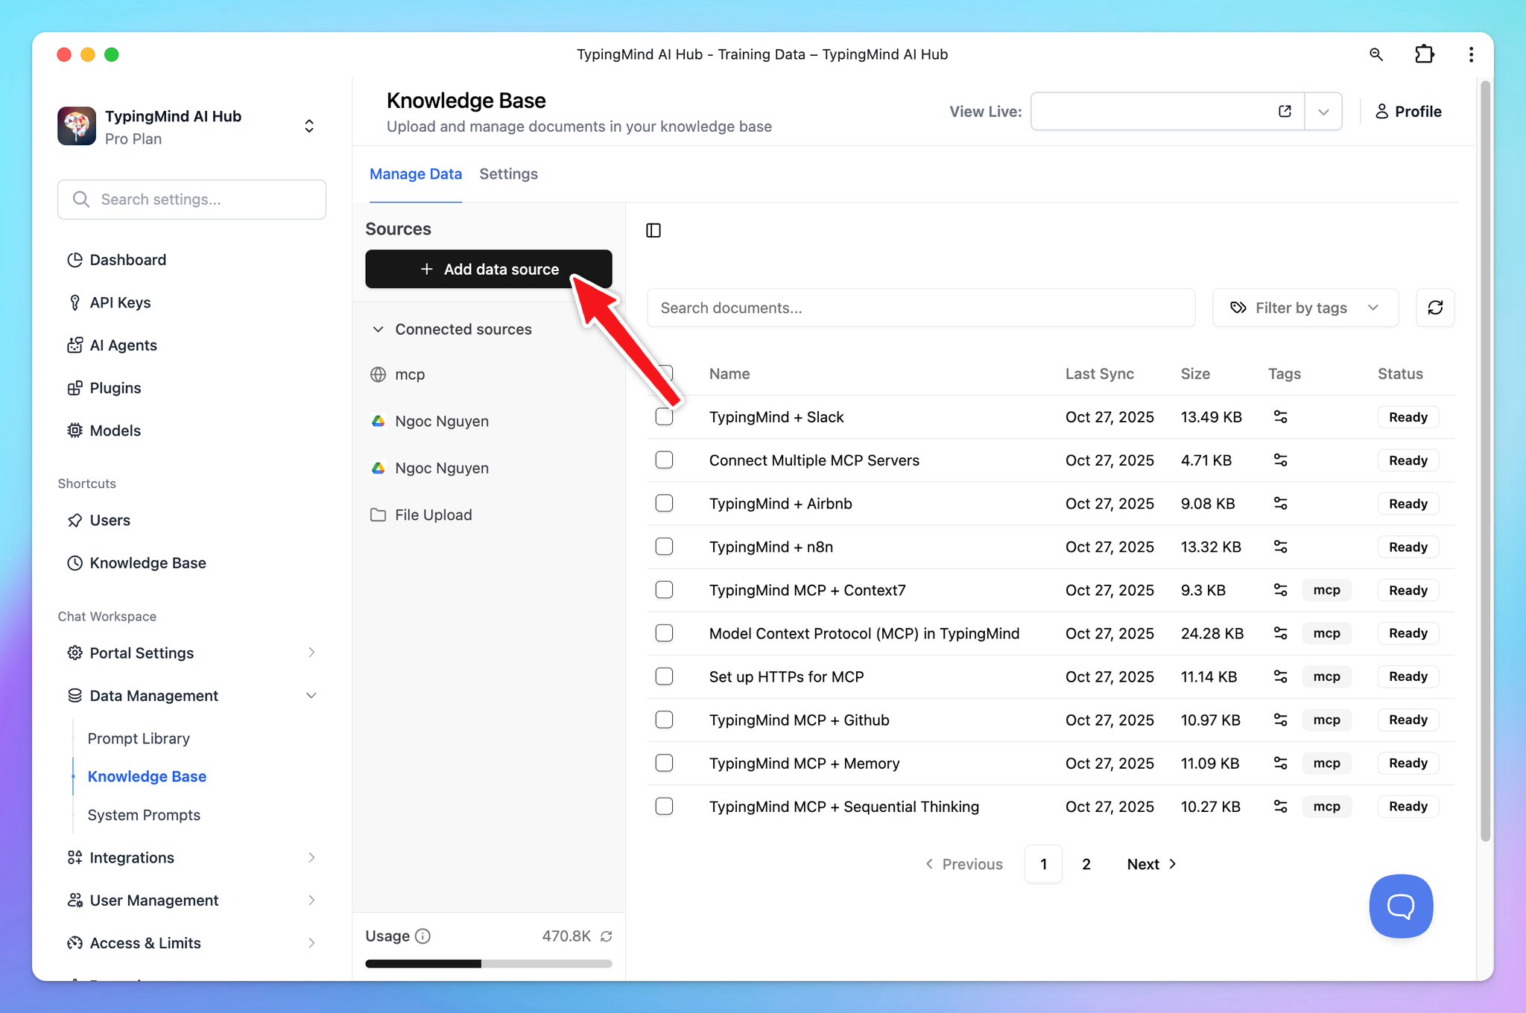1526x1013 pixels.
Task: Open System Prompts in the sidebar
Action: click(144, 815)
